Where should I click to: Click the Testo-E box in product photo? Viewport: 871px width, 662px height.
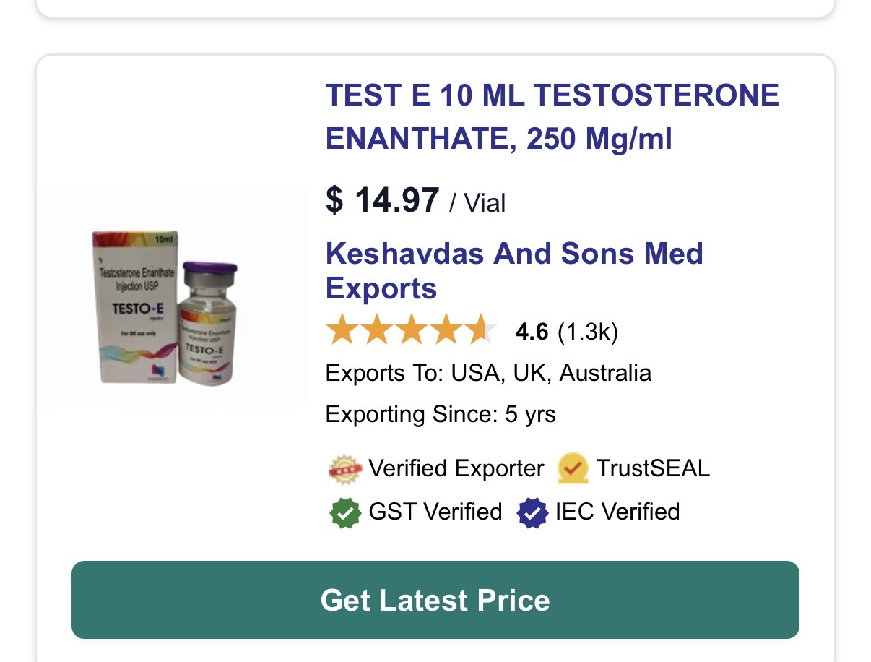click(x=135, y=307)
